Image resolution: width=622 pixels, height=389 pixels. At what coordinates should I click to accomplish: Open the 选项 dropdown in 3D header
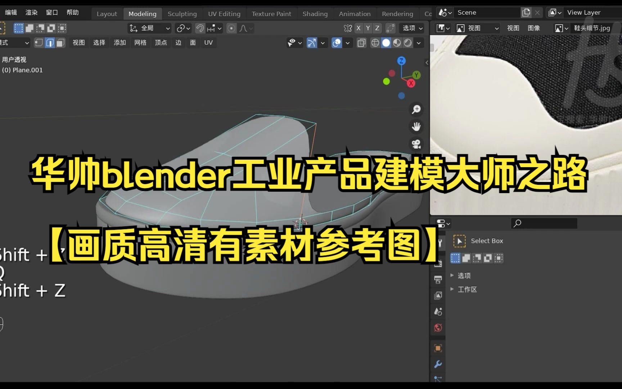tap(413, 28)
